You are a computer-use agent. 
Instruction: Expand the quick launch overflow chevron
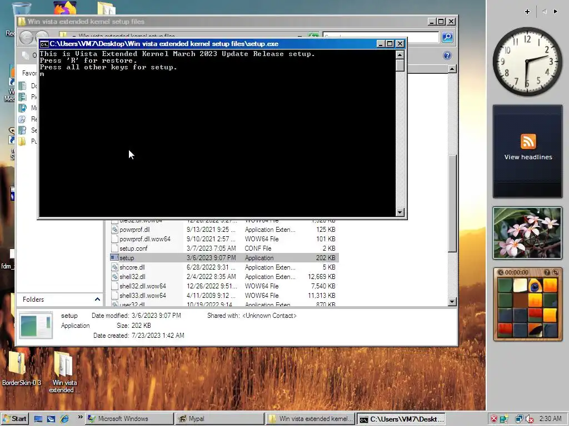click(80, 417)
